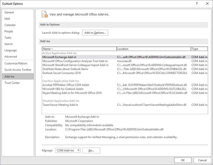Click the TeamViewerMeetingAddinShim.dll location cell
This screenshot has height=165, width=213.
coord(151,105)
